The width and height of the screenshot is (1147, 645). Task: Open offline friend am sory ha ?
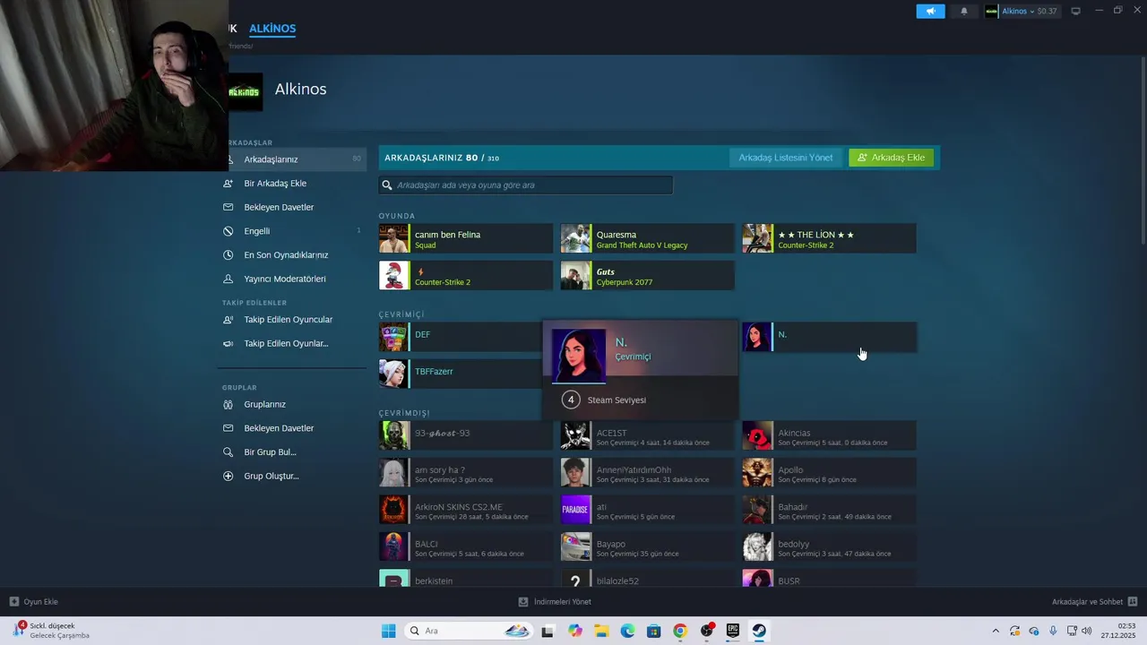click(x=466, y=473)
